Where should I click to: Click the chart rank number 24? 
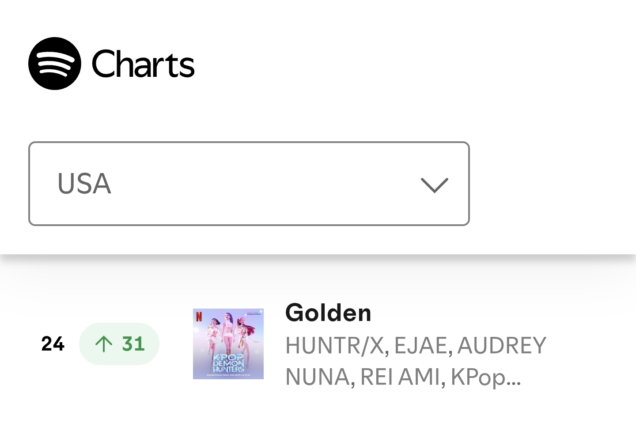[x=53, y=344]
